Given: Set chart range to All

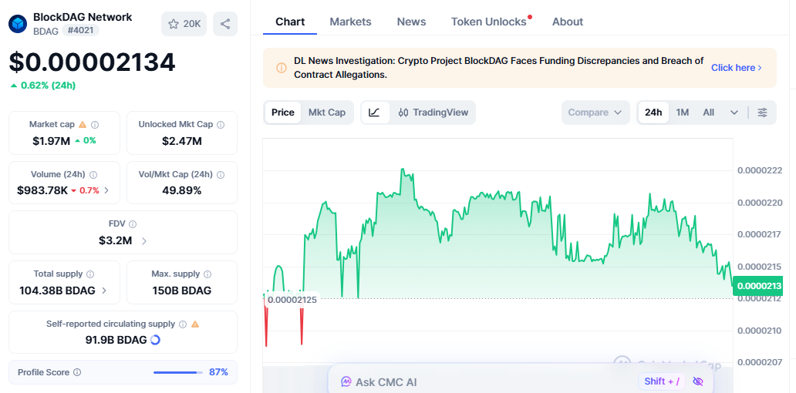Looking at the screenshot, I should 709,113.
